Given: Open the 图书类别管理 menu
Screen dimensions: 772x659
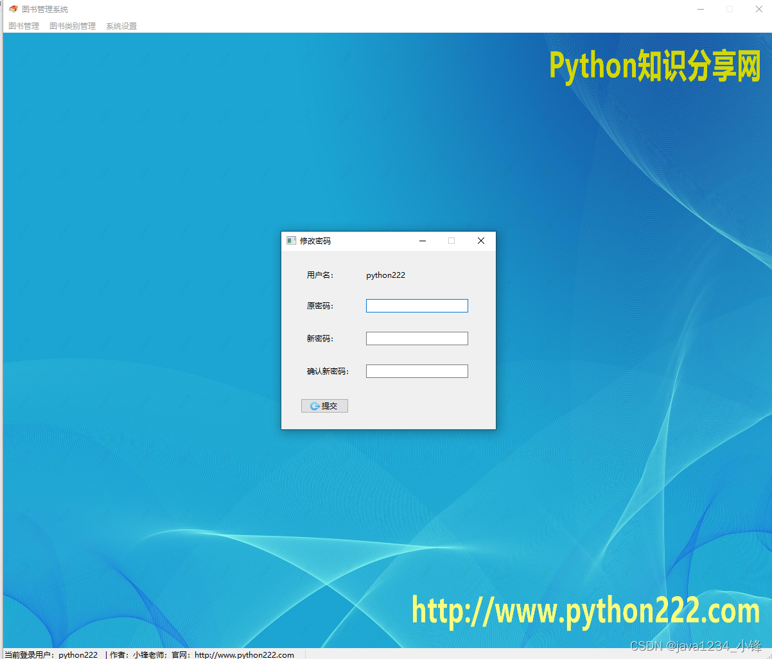Looking at the screenshot, I should click(x=72, y=26).
